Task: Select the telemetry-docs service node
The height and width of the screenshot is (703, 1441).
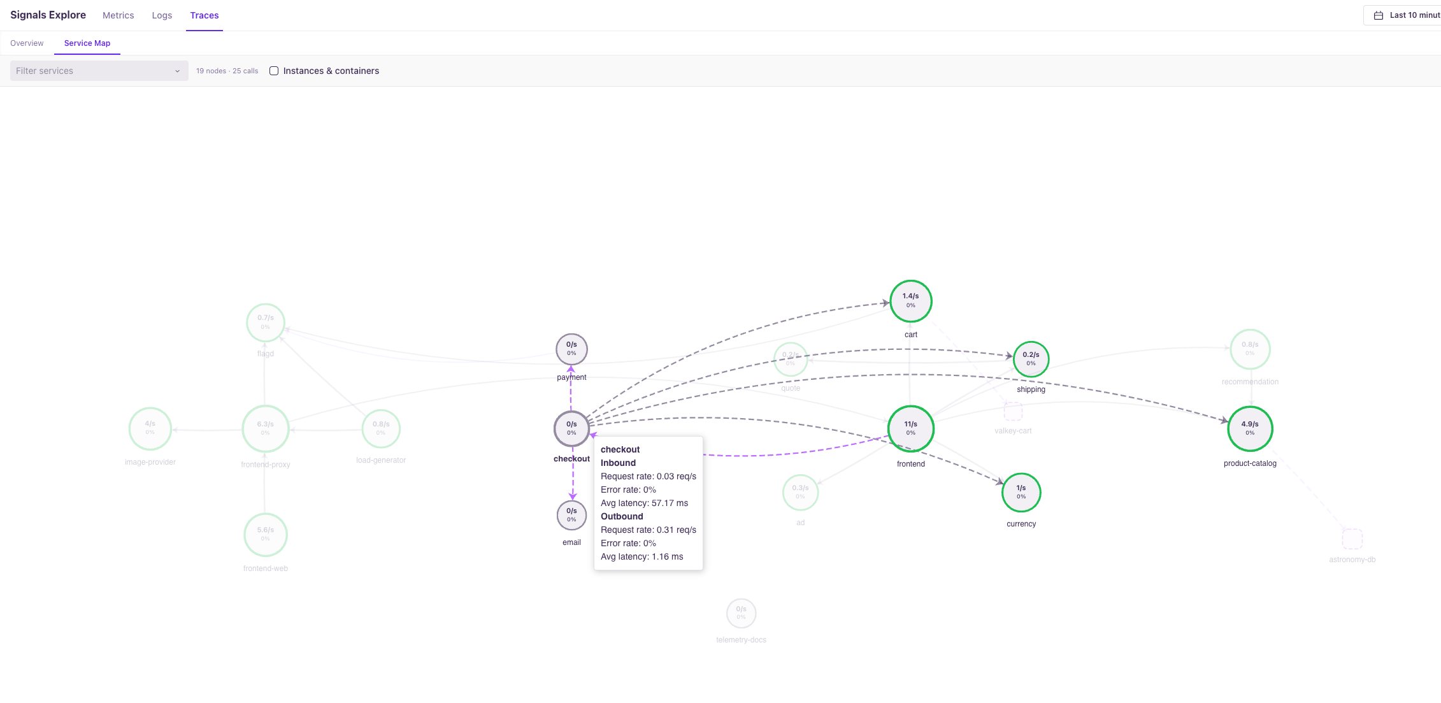Action: (x=741, y=613)
